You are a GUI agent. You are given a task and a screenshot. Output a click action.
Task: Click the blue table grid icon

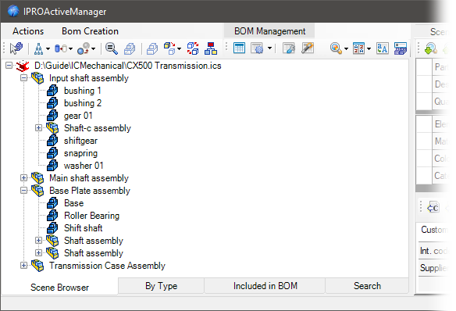click(239, 48)
